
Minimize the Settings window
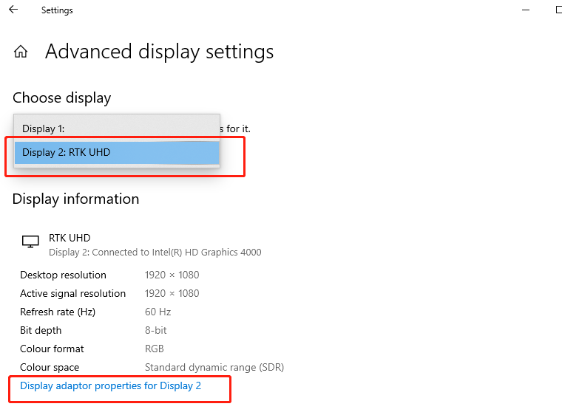click(x=526, y=10)
